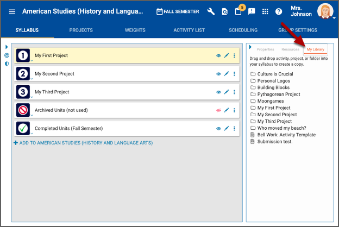The height and width of the screenshot is (227, 339).
Task: Toggle visibility of My Second Project
Action: click(x=219, y=74)
